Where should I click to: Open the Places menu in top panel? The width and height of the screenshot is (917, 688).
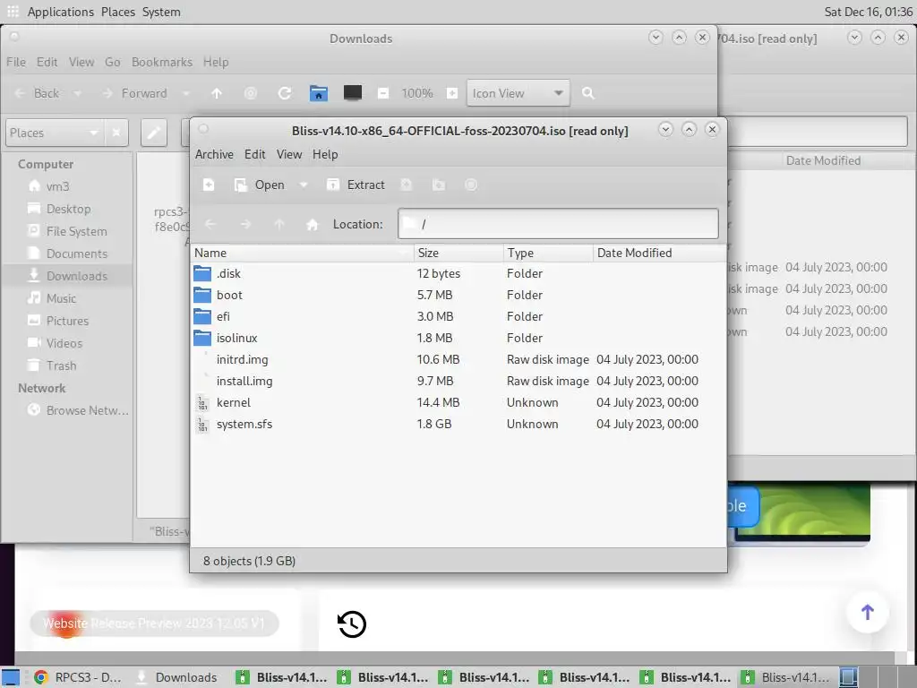coord(118,12)
